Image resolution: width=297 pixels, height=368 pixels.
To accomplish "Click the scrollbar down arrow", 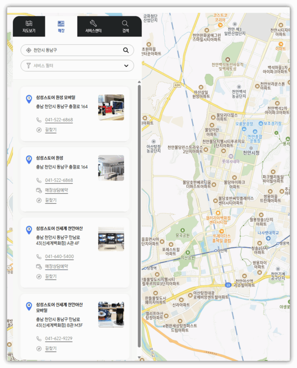I will pyautogui.click(x=139, y=357).
